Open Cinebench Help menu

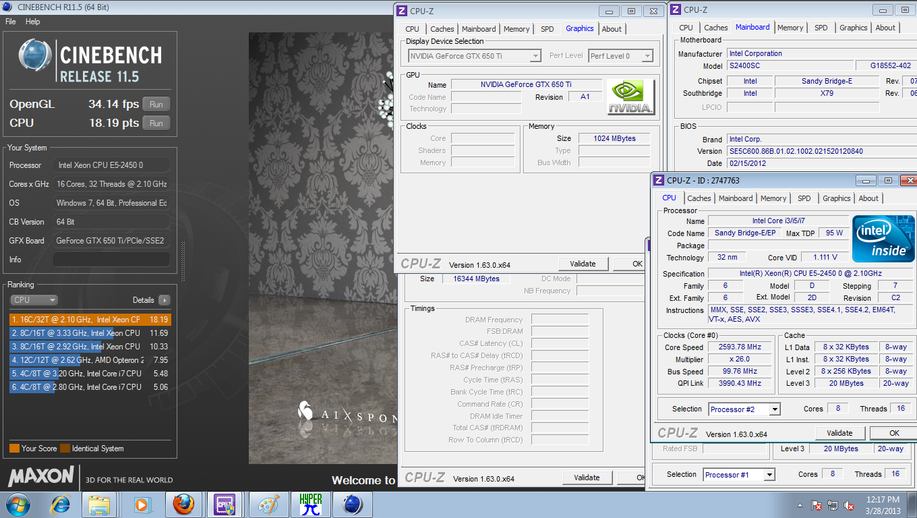coord(33,22)
